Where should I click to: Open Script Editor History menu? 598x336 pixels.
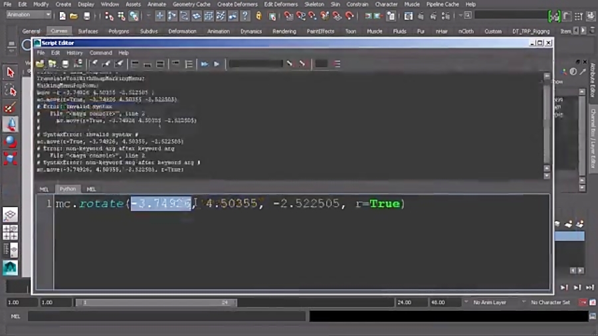pyautogui.click(x=74, y=52)
